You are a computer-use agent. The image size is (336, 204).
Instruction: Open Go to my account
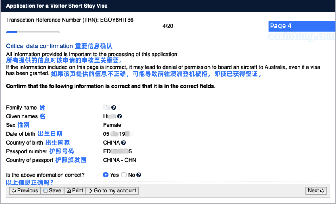click(112, 191)
